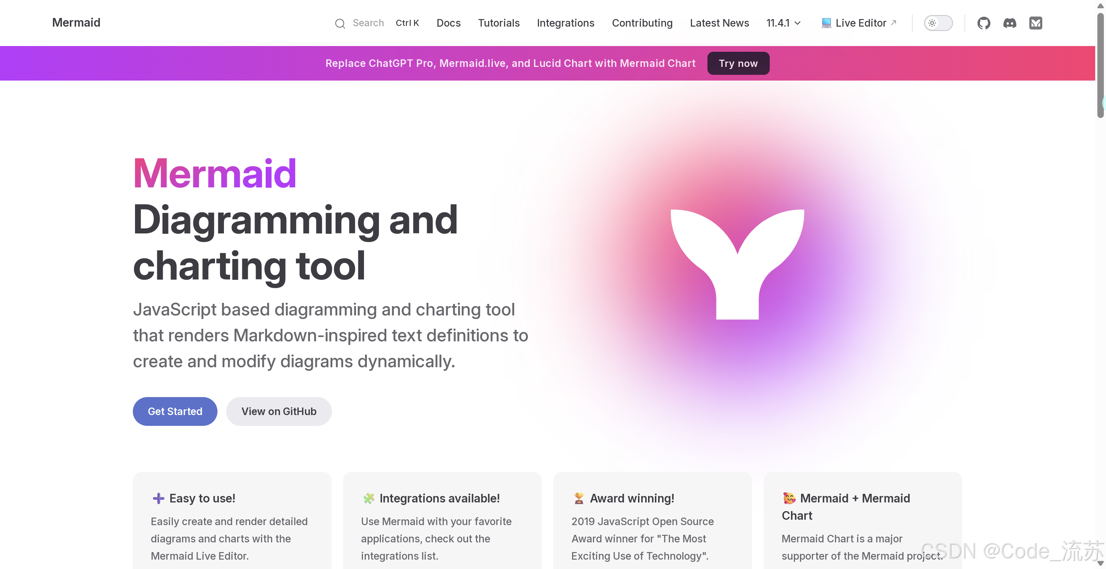Toggle the dark mode appearance switch

[x=938, y=23]
